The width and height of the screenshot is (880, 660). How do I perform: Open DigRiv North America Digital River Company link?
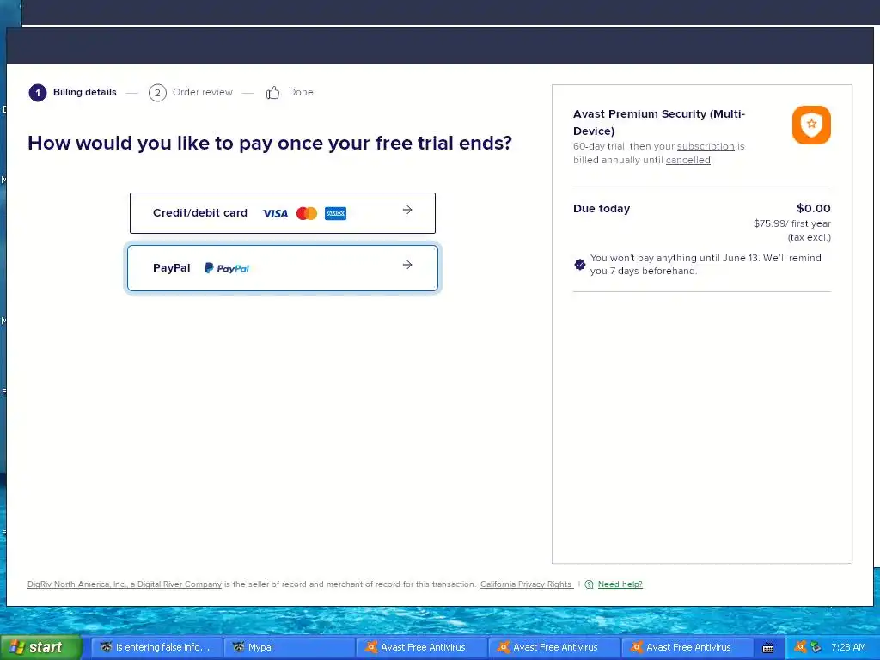click(125, 584)
